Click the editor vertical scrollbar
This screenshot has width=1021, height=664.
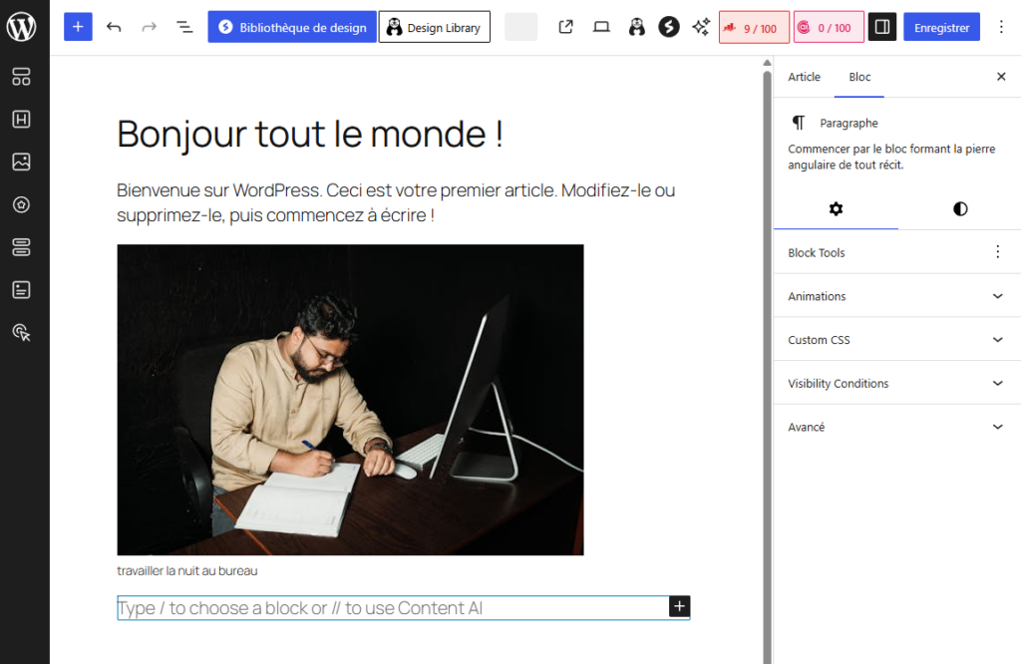pyautogui.click(x=767, y=365)
